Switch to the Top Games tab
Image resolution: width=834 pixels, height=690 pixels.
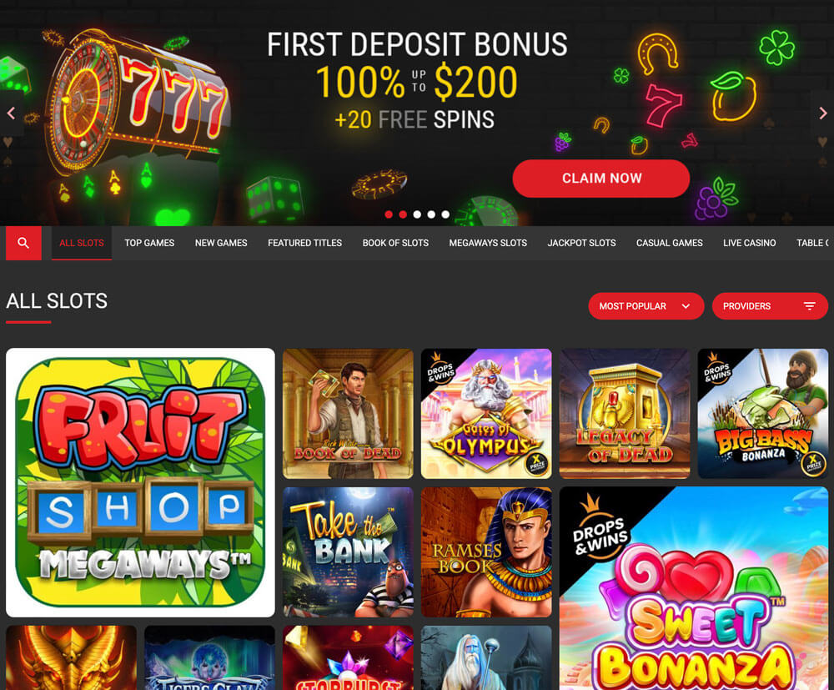[149, 243]
